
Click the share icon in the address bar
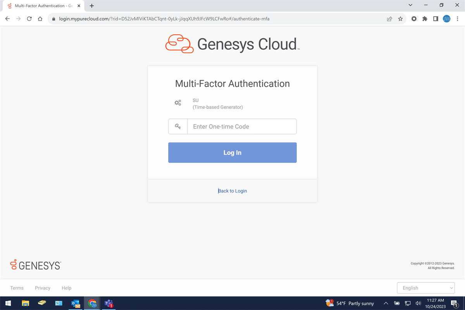[389, 19]
